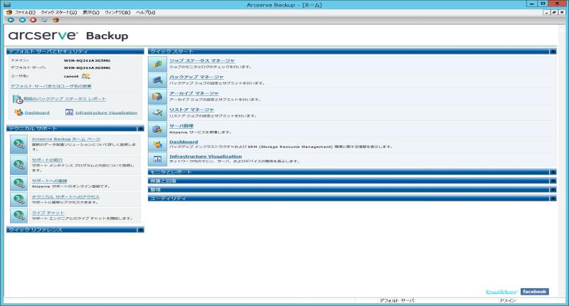Open the サポートへの登録 link
The image size is (569, 306).
click(x=49, y=181)
